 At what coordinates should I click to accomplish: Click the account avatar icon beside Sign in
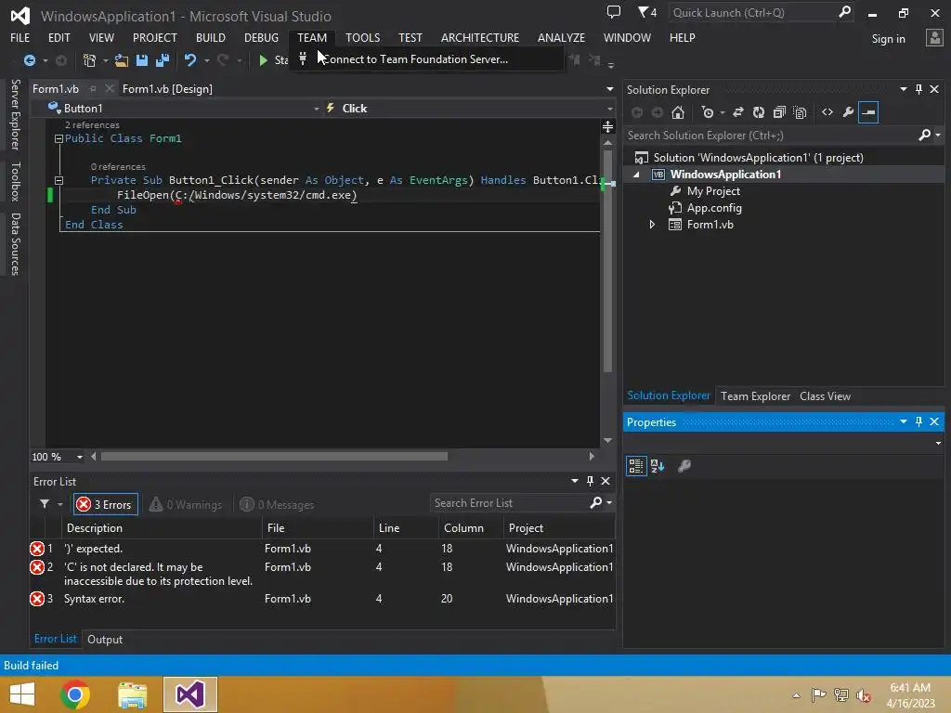934,37
